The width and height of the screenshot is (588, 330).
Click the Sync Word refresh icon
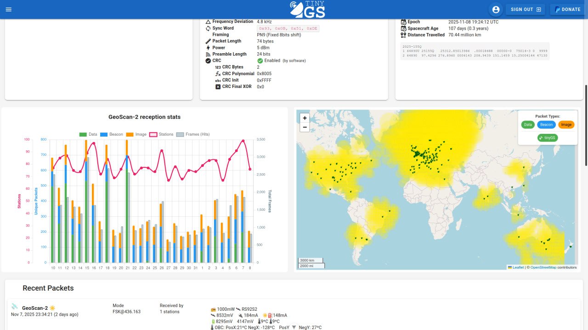pyautogui.click(x=208, y=28)
